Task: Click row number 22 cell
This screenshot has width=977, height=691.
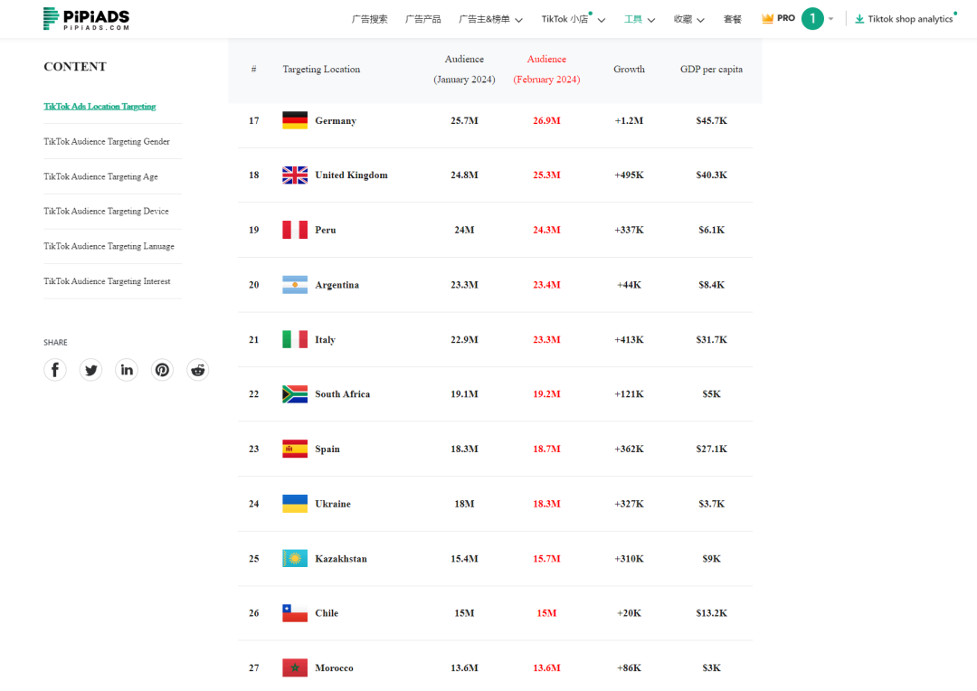Action: [x=253, y=393]
